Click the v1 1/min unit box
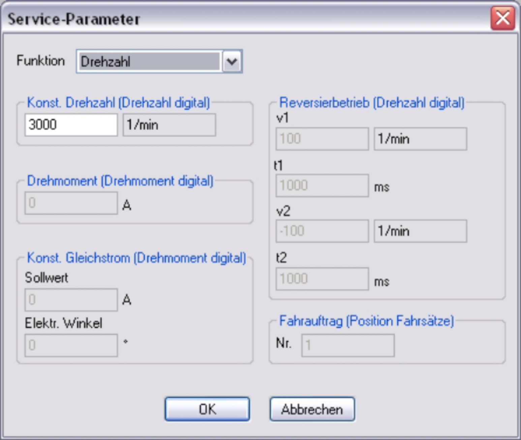 [420, 139]
